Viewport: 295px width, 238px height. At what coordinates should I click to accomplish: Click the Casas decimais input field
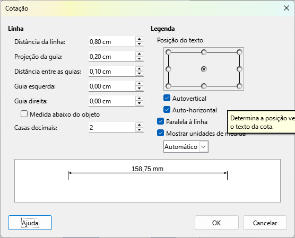(112, 127)
